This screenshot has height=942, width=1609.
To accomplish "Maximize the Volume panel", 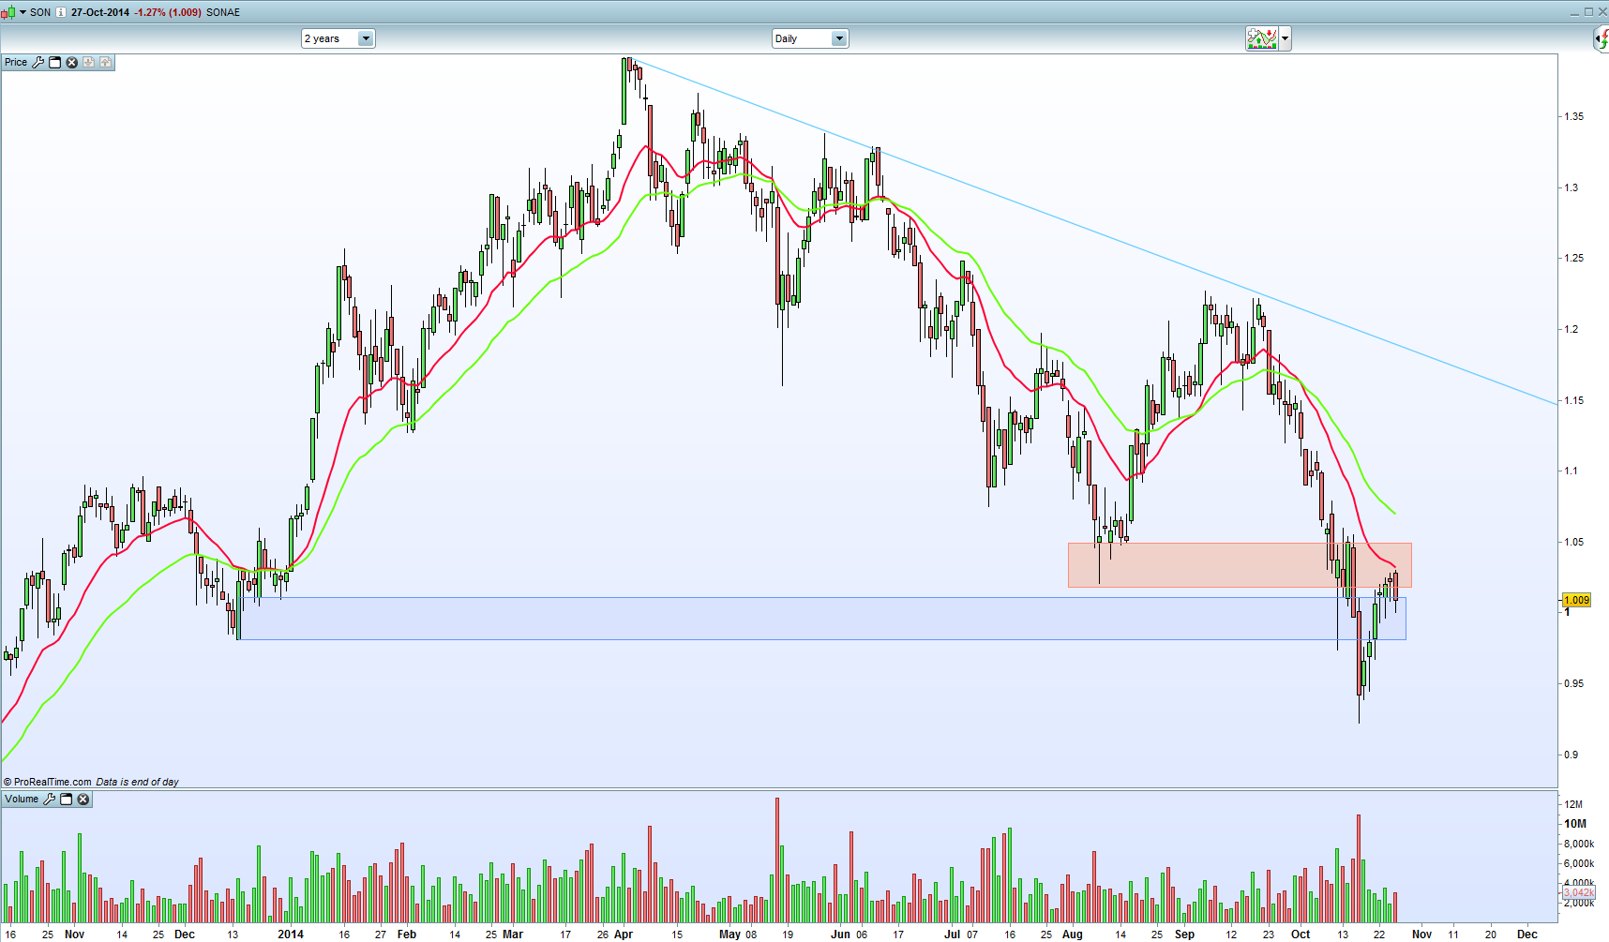I will pos(67,800).
